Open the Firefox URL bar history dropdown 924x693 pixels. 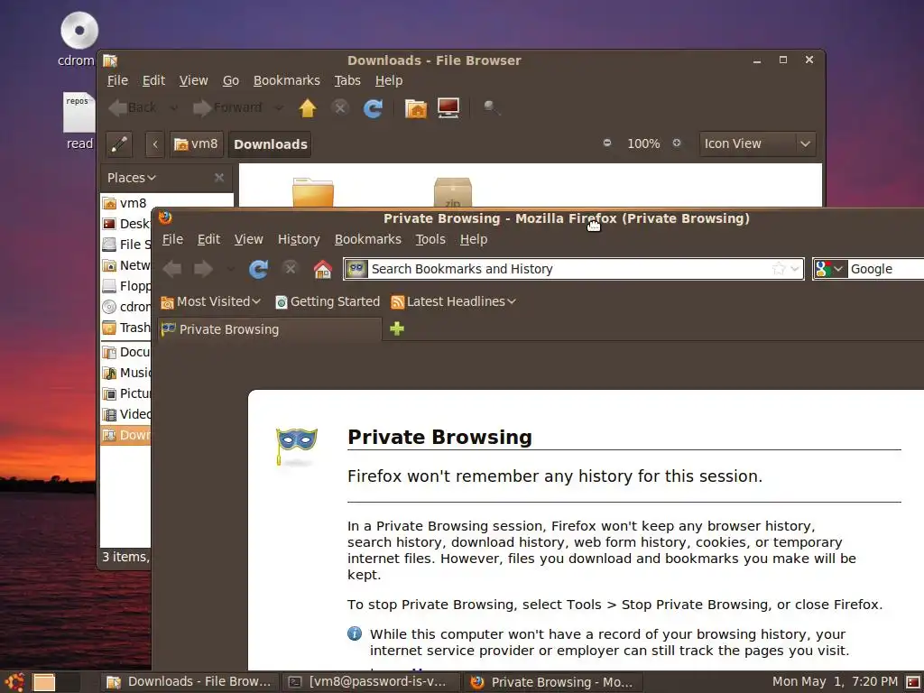coord(795,269)
